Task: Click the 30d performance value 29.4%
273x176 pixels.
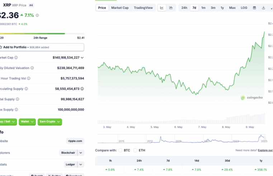Action: click(x=227, y=170)
